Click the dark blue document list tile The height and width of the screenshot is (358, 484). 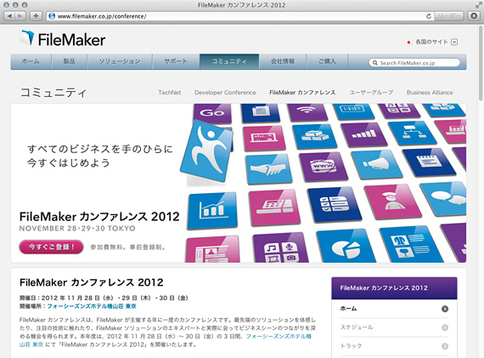pyautogui.click(x=429, y=162)
